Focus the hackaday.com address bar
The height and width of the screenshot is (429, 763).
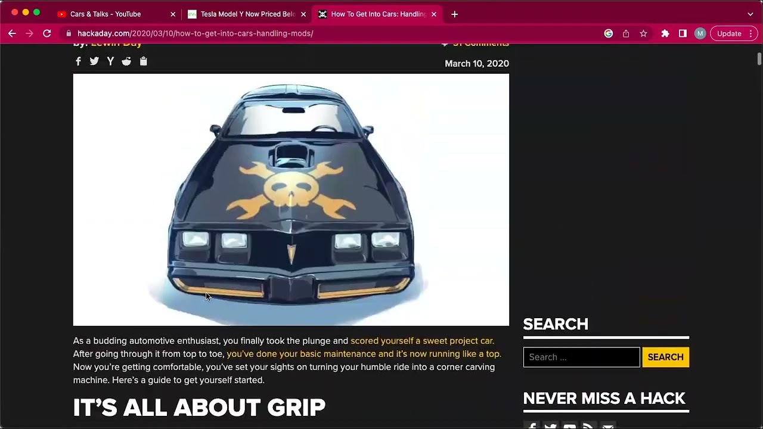334,33
